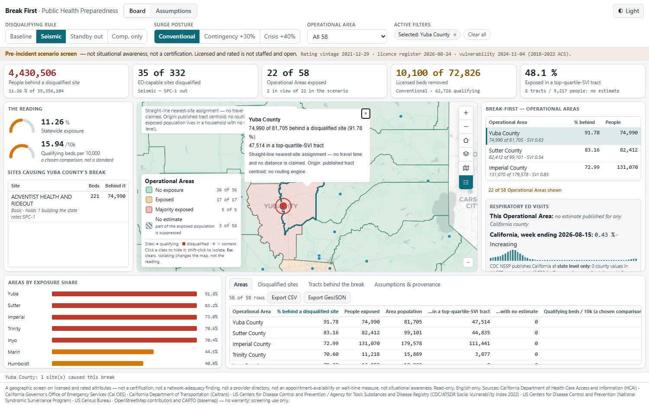Click the Trinity County row in the Areas table
The height and width of the screenshot is (406, 649).
pyautogui.click(x=436, y=355)
